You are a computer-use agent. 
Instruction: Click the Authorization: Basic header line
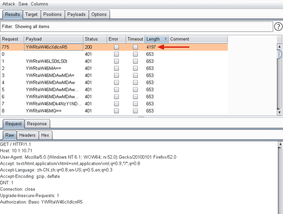[41, 202]
